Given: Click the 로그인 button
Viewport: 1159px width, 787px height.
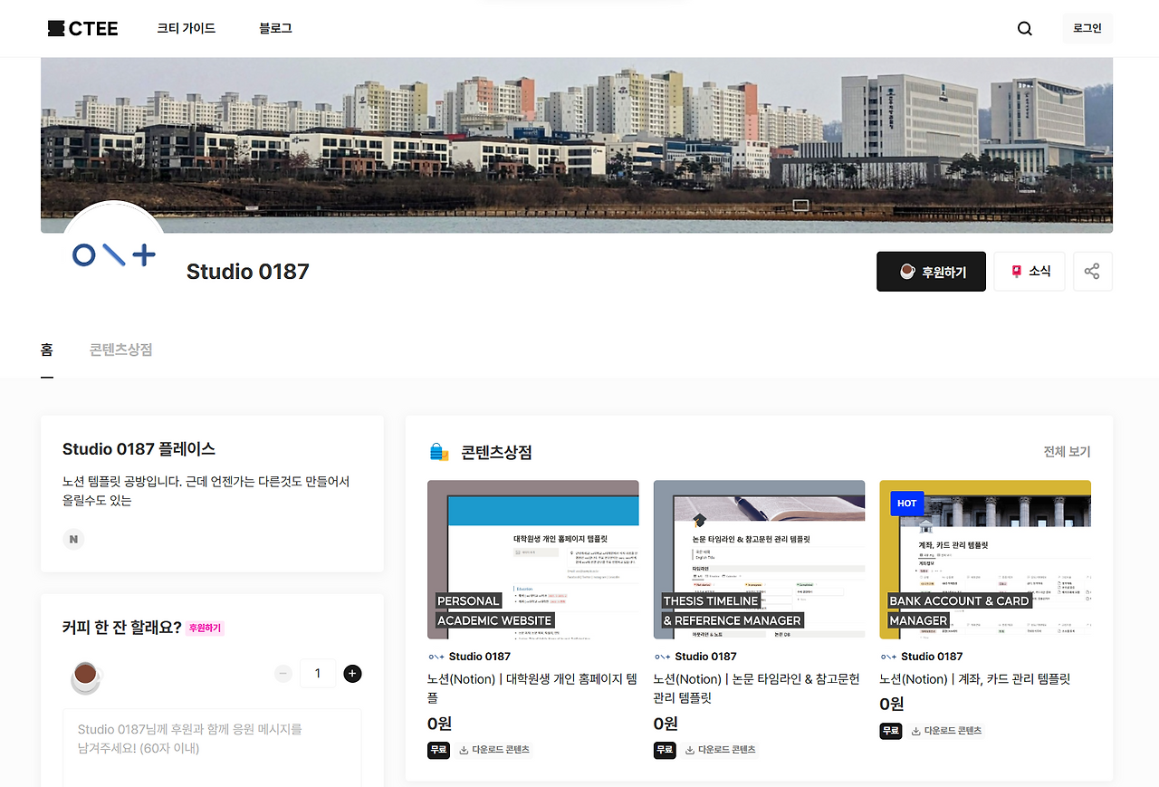Looking at the screenshot, I should click(x=1087, y=28).
